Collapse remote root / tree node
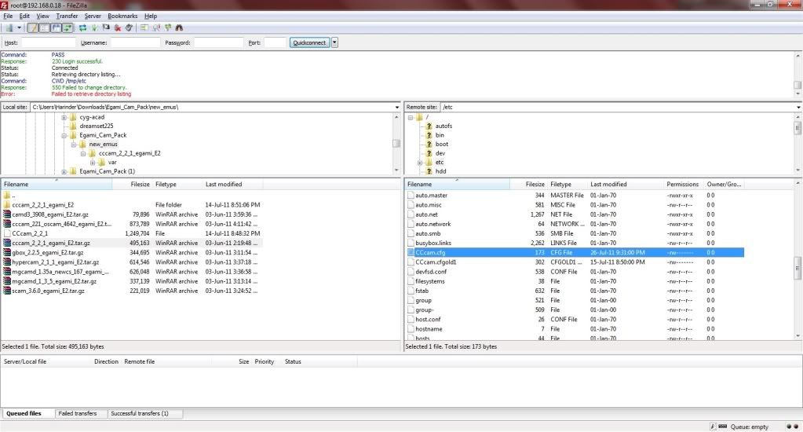 point(411,117)
